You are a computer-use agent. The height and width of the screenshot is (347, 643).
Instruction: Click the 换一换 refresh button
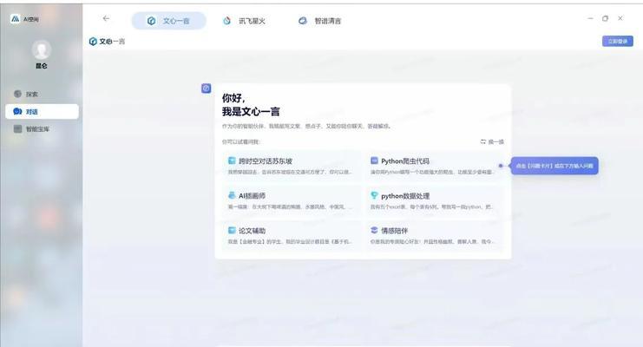click(492, 141)
